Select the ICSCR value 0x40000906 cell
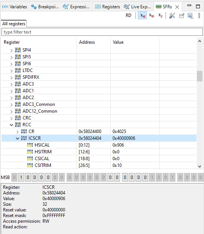The image size is (204, 234). [124, 138]
